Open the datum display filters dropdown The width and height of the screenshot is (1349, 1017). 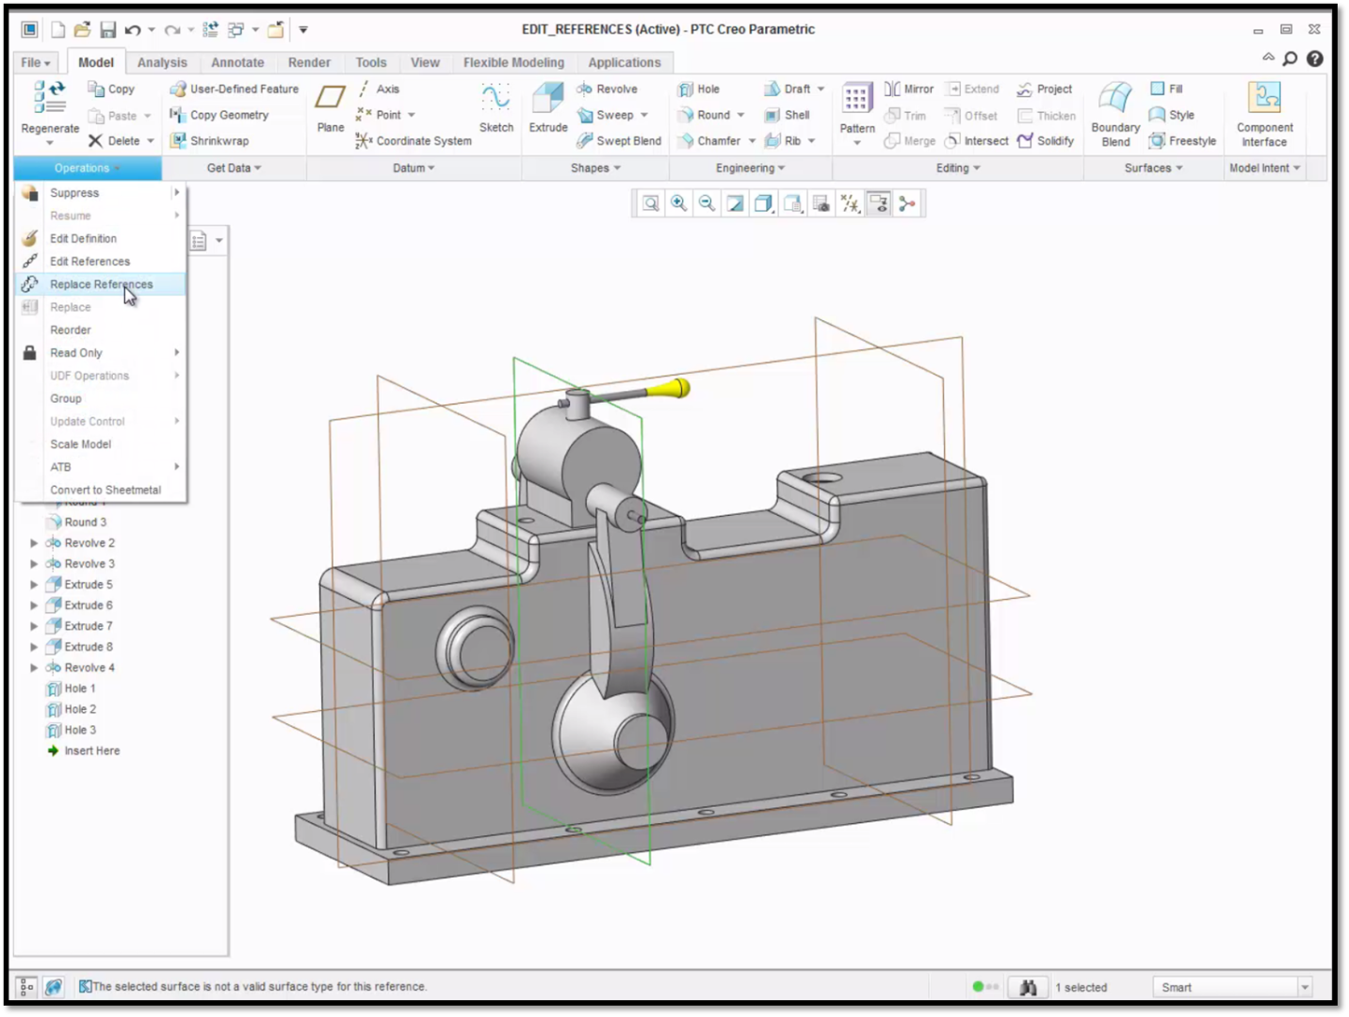(851, 203)
